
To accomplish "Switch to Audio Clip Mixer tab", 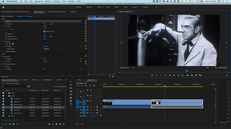I will pyautogui.click(x=56, y=12).
